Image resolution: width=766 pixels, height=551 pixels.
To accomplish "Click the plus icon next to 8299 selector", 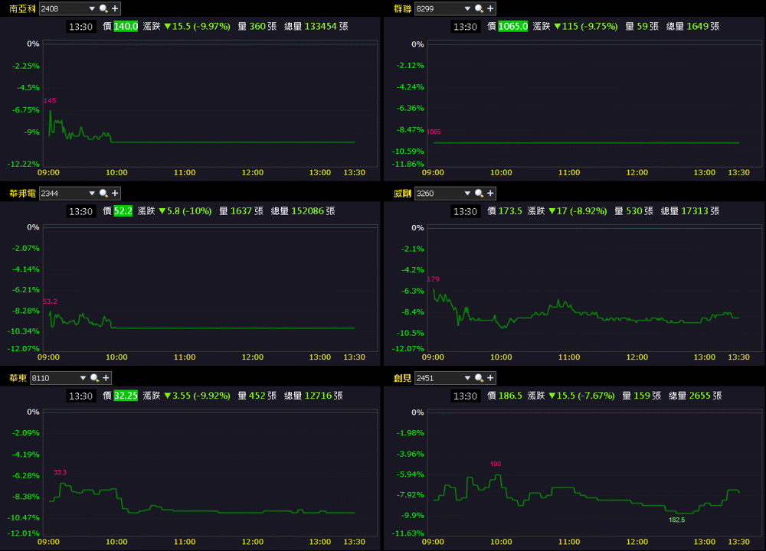I will [490, 8].
